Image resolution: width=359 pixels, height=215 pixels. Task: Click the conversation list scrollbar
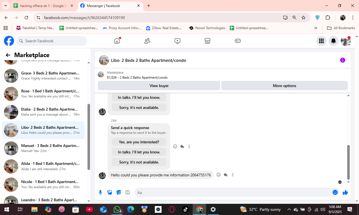[89, 137]
